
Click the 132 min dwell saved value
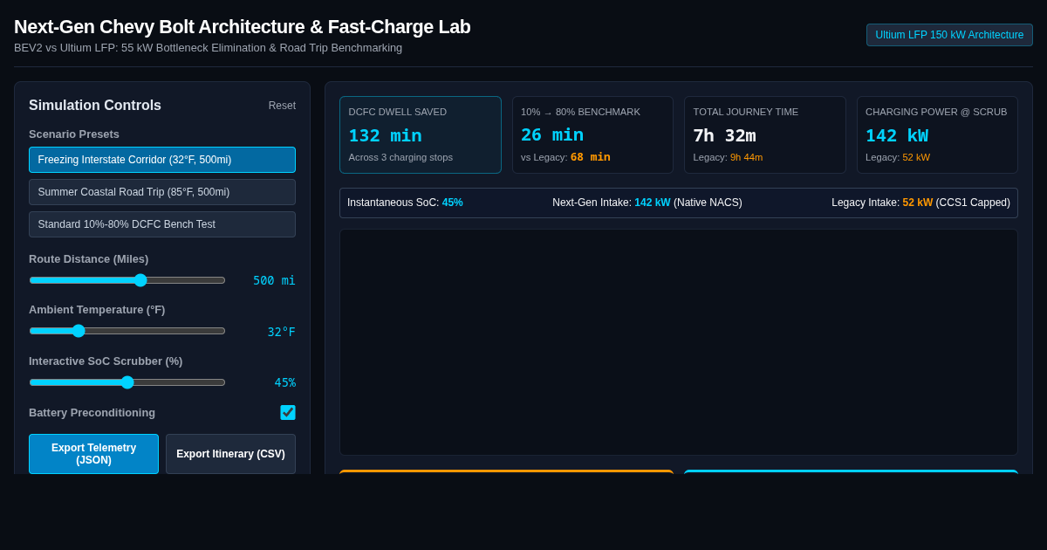385,135
